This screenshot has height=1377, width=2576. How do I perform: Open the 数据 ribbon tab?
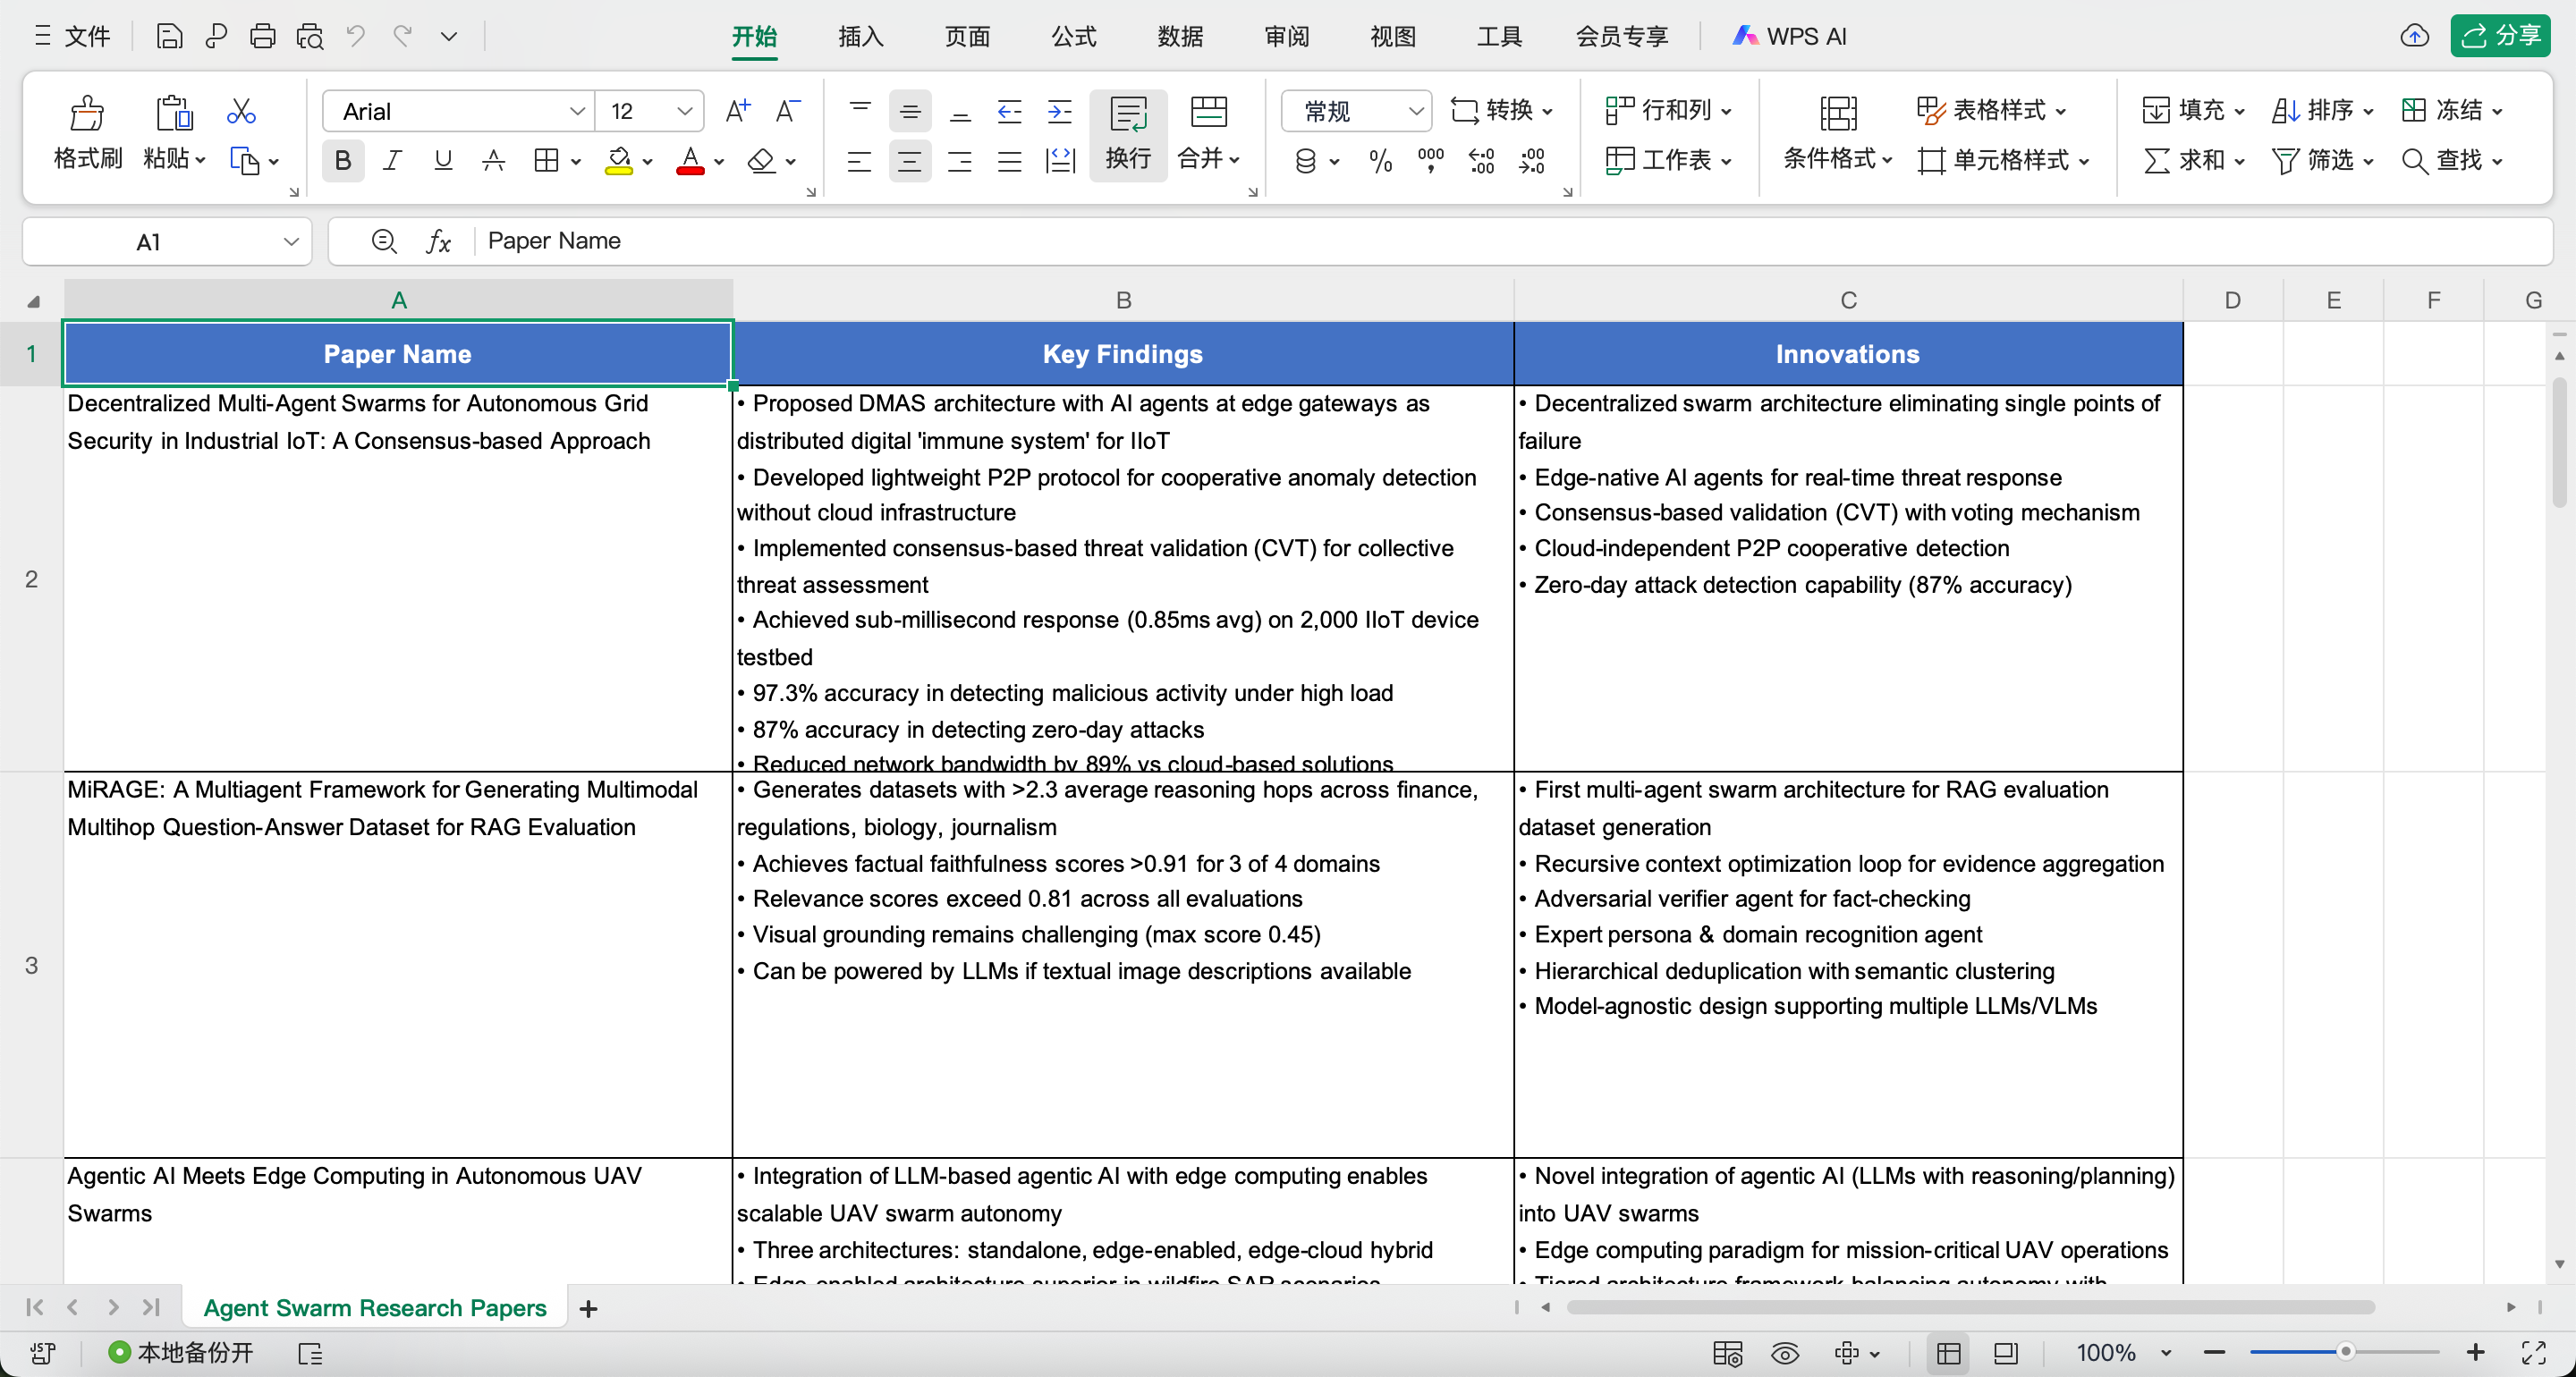pos(1180,37)
